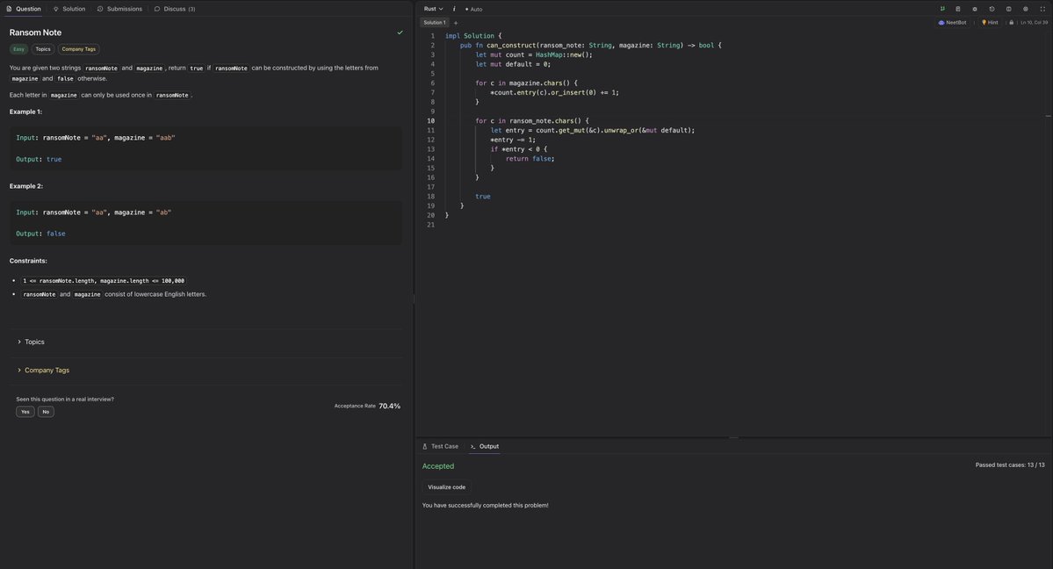Click the 'Passed test cases: 13 / 13' text
This screenshot has width=1053, height=569.
tap(1010, 465)
